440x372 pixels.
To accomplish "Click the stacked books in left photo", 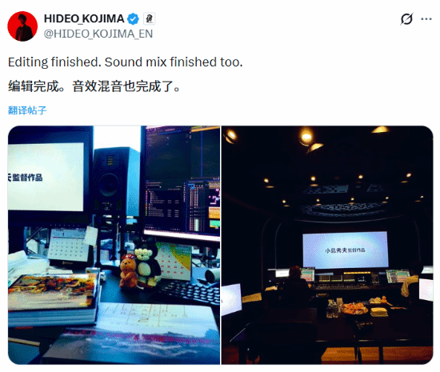I will click(x=52, y=298).
